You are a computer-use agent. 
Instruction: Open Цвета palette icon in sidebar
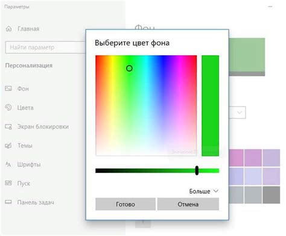8,107
